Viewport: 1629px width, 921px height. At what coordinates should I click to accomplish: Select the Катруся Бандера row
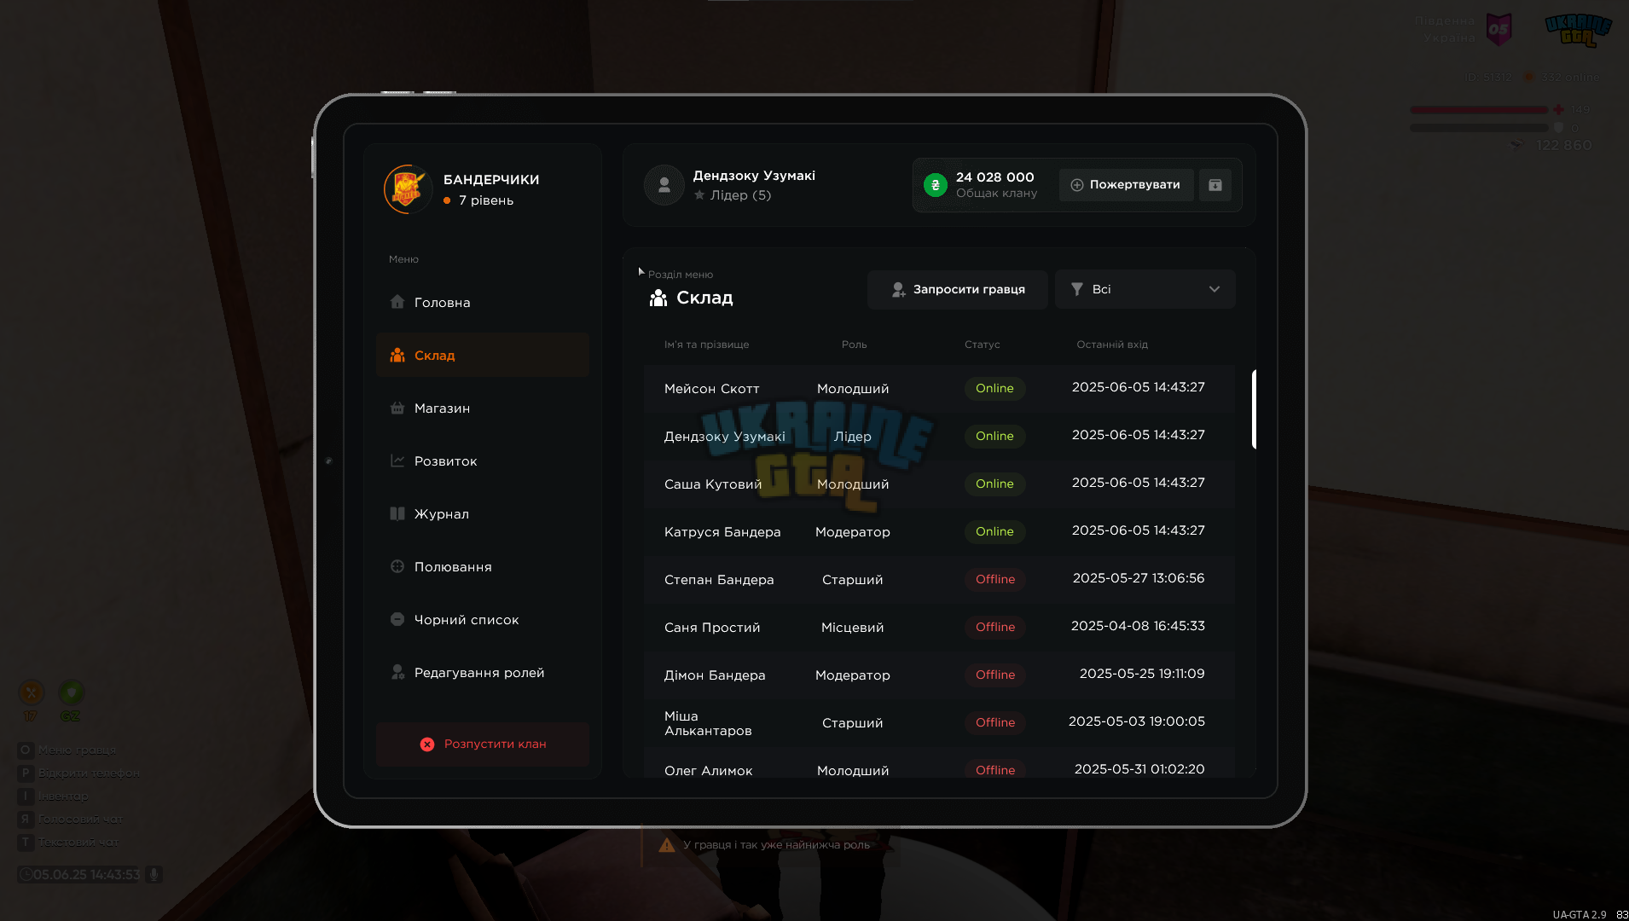[x=940, y=532]
